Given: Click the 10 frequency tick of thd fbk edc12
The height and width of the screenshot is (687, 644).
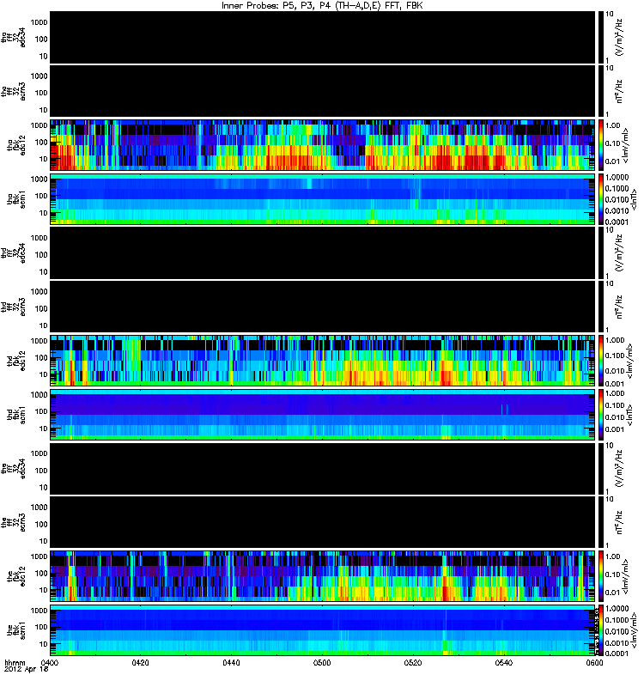Looking at the screenshot, I should click(43, 374).
